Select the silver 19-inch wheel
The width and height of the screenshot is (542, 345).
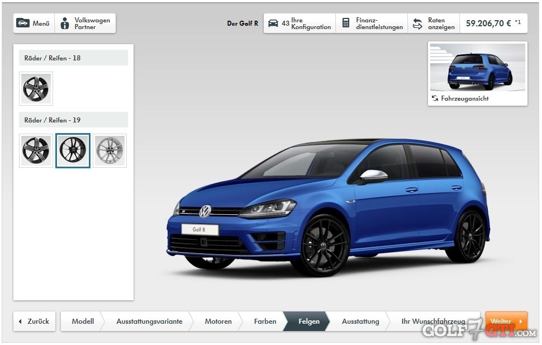pyautogui.click(x=110, y=150)
